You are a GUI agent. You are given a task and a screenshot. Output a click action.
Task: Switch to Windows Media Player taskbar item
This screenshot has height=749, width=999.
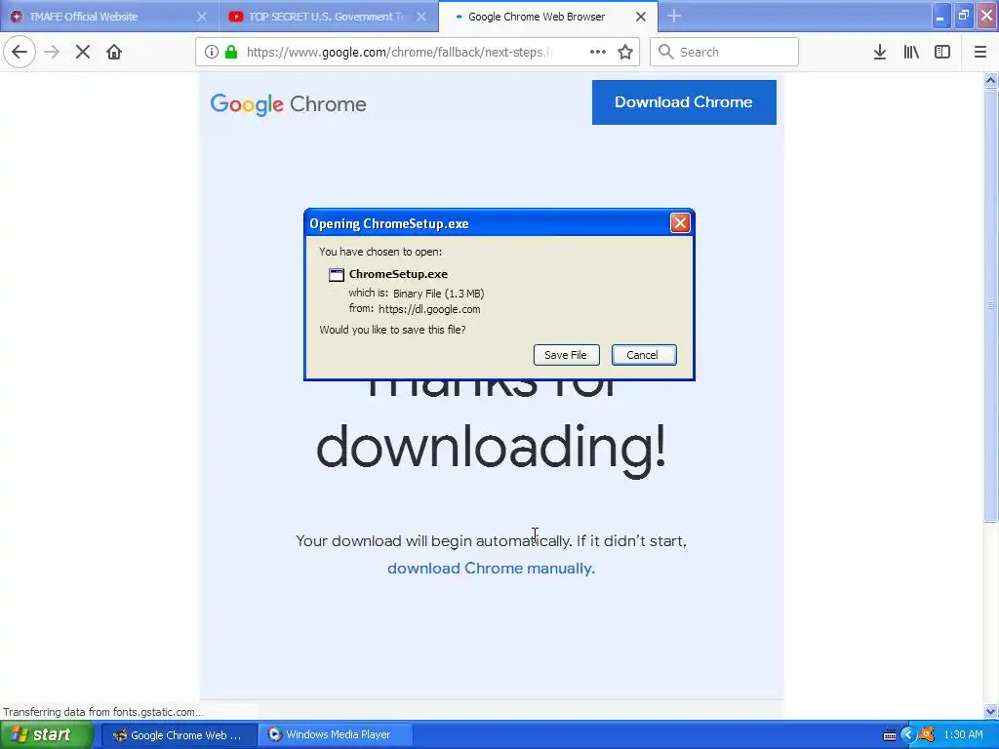pos(336,735)
